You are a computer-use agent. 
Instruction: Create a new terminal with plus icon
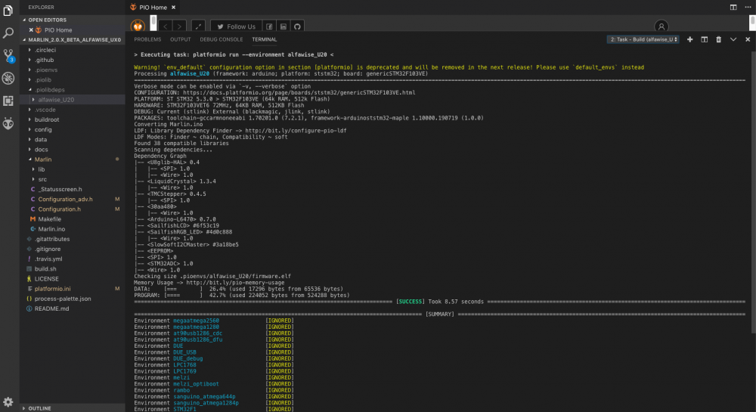(x=690, y=39)
